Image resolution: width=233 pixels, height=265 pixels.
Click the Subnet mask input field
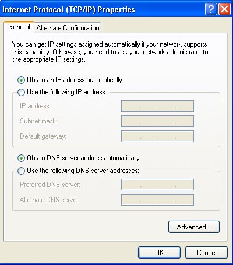[x=157, y=121]
